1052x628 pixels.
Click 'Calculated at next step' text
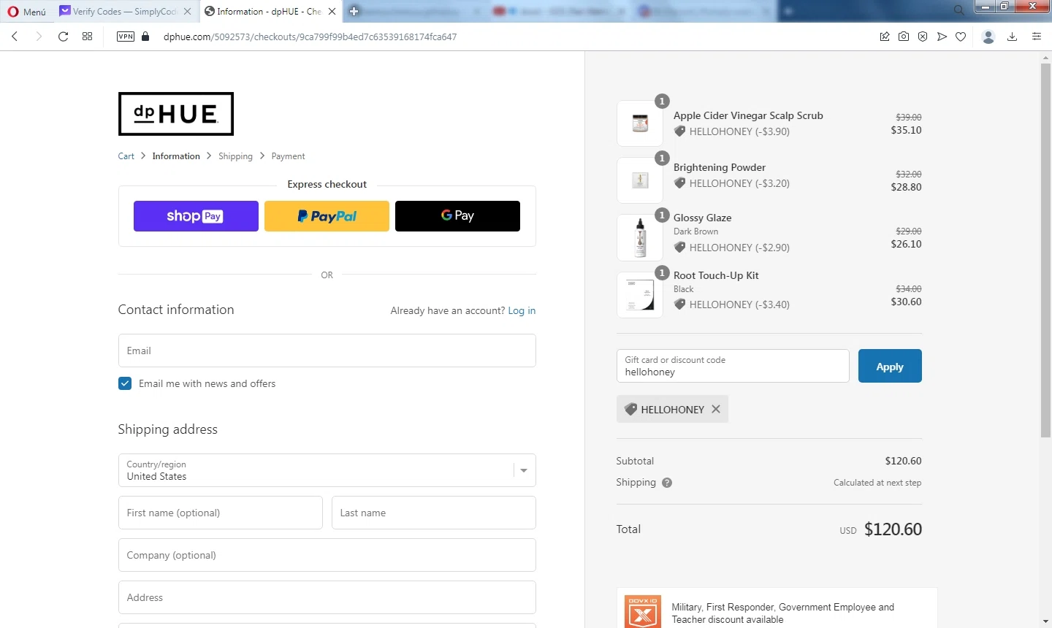(877, 483)
